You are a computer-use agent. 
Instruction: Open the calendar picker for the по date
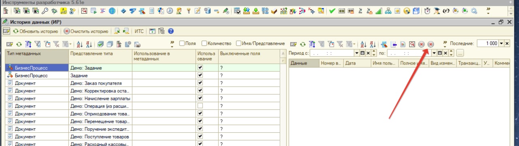coord(440,53)
